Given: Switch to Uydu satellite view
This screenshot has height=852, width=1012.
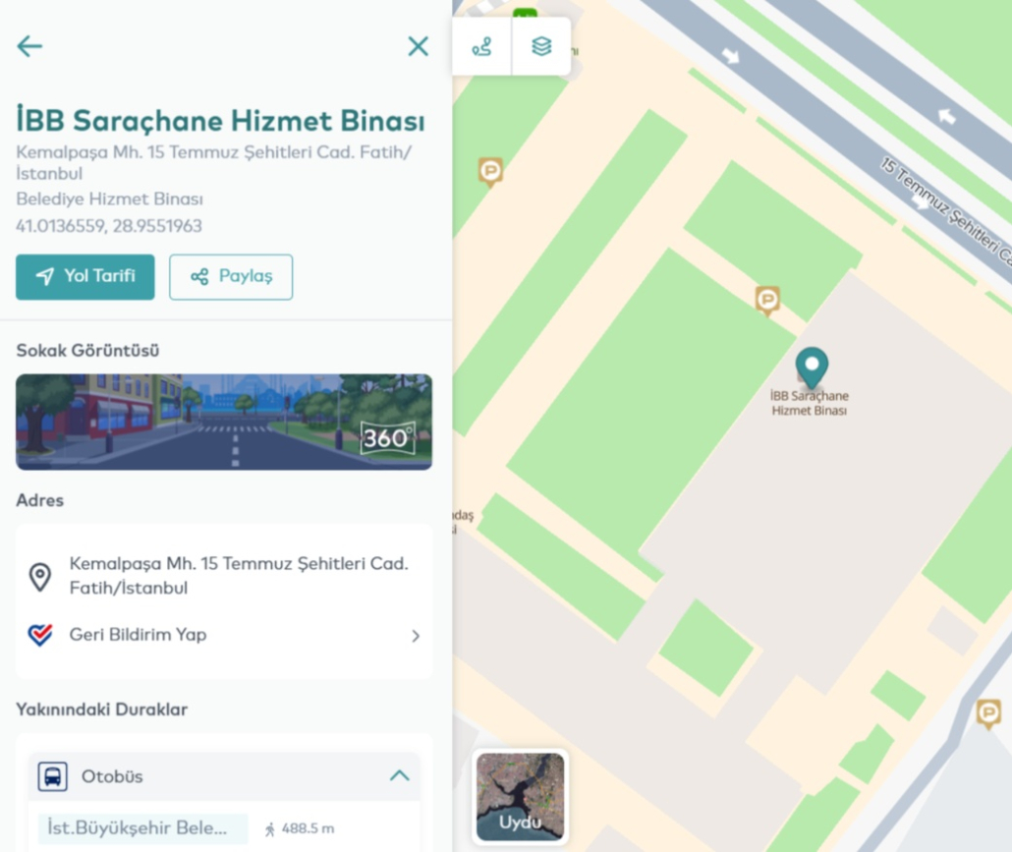Looking at the screenshot, I should pos(520,797).
